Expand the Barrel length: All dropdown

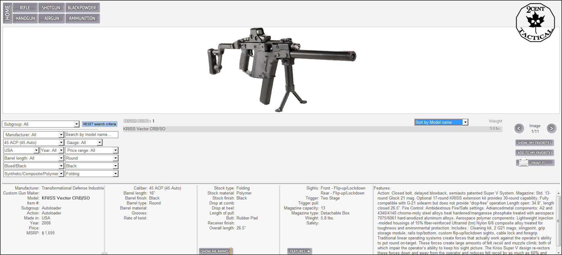[61, 158]
